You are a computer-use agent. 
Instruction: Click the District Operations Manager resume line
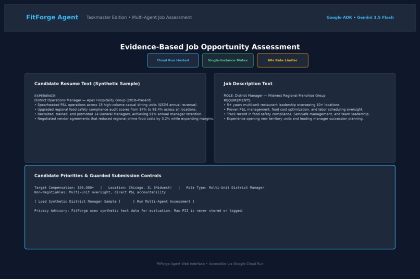click(x=93, y=100)
